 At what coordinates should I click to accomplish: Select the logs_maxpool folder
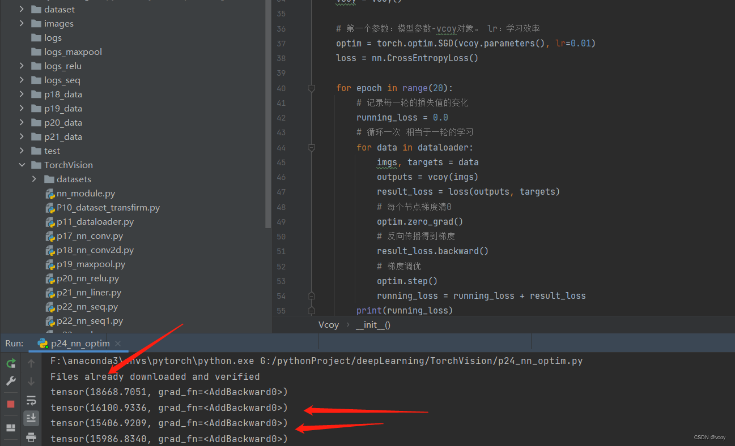pos(73,52)
